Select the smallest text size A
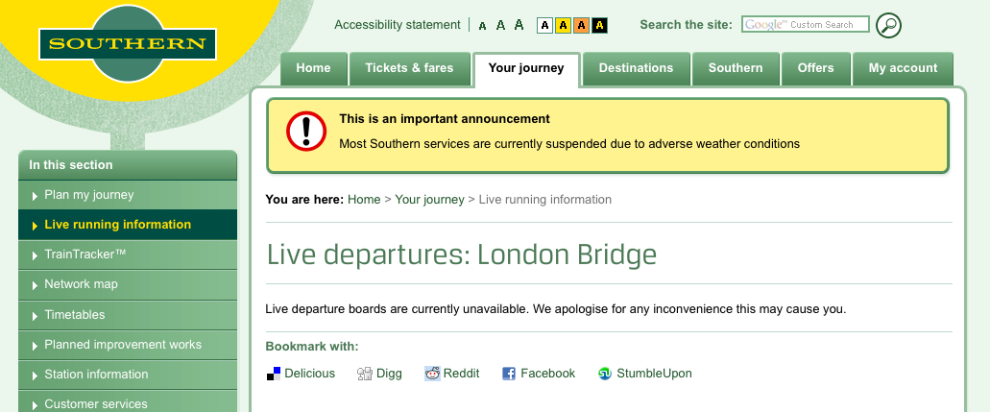 tap(482, 26)
